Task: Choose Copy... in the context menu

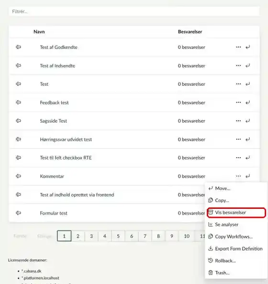Action: click(x=236, y=200)
